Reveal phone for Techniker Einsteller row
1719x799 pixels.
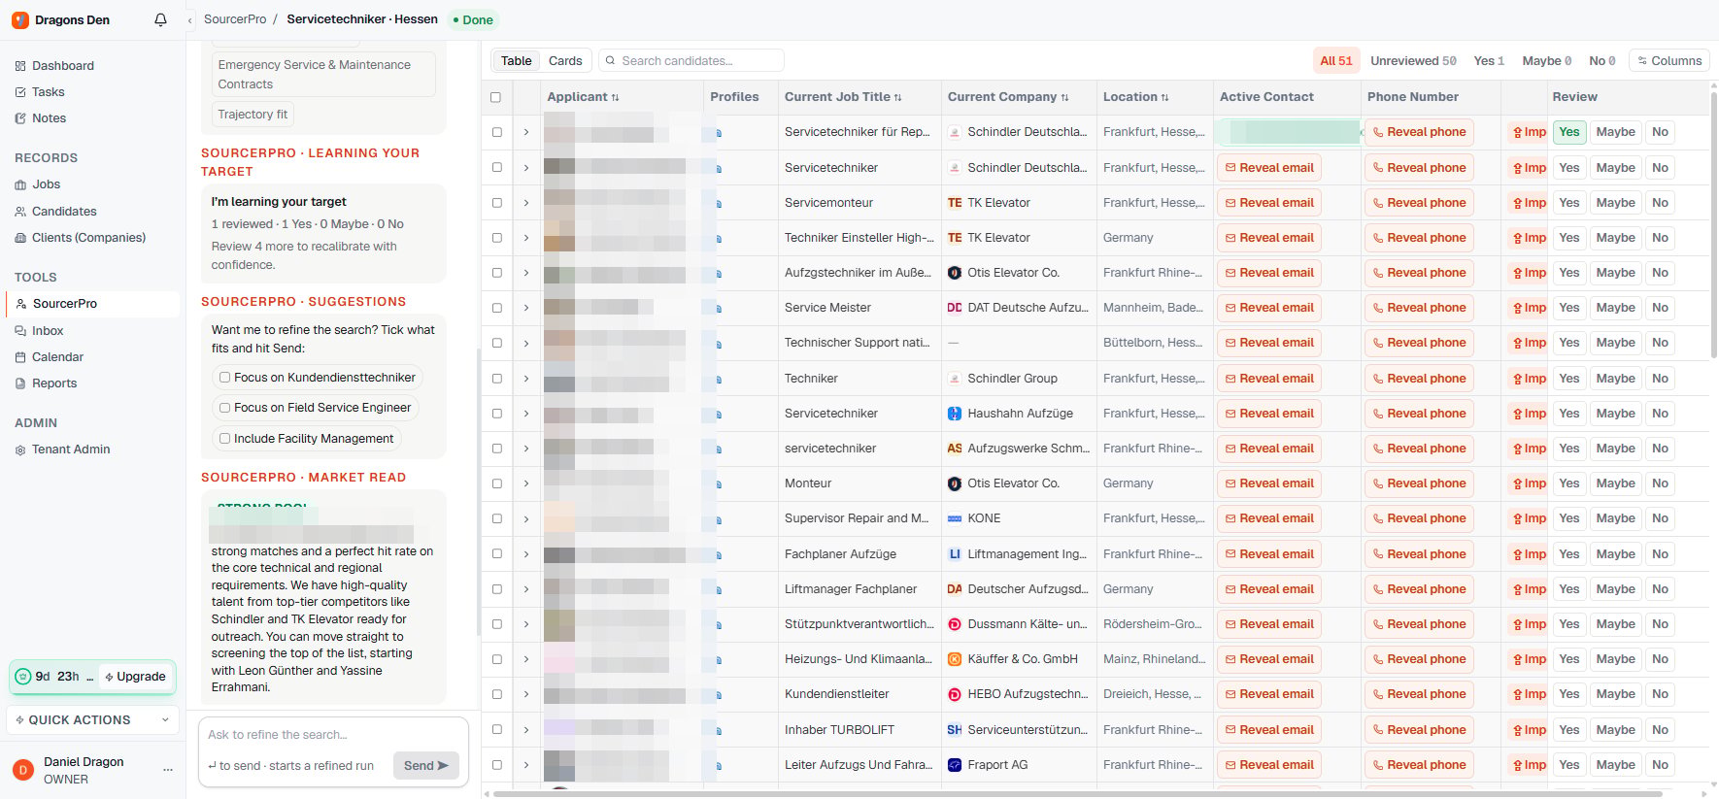click(1419, 238)
